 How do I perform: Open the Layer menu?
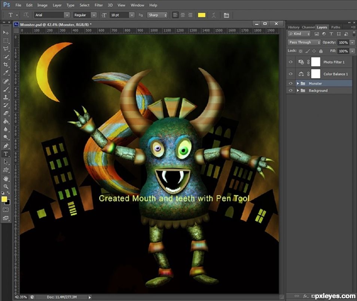(57, 5)
